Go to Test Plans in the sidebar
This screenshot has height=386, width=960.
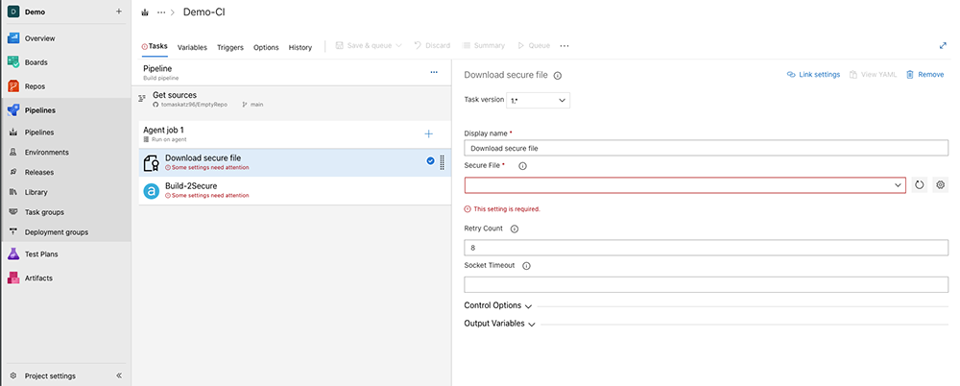(x=41, y=254)
